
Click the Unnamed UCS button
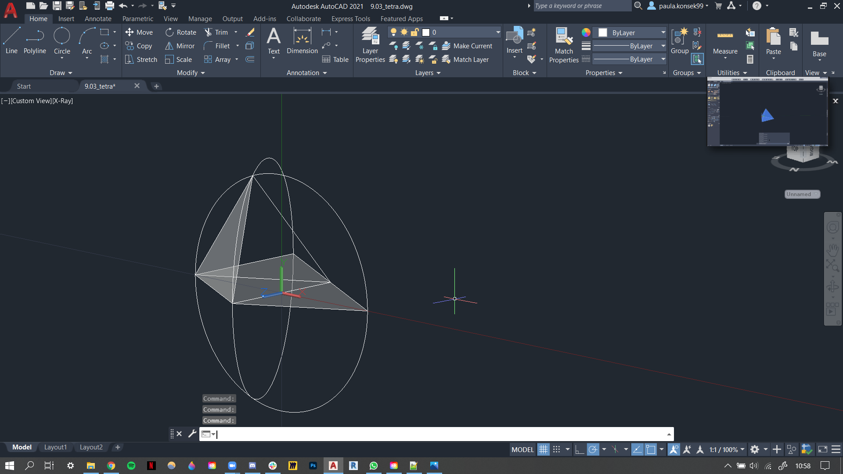click(x=802, y=194)
